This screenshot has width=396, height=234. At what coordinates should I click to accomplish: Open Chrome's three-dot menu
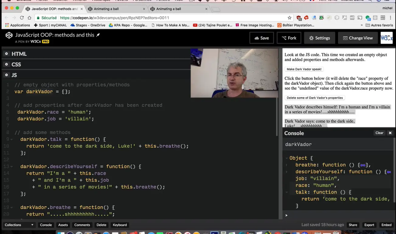point(391,18)
